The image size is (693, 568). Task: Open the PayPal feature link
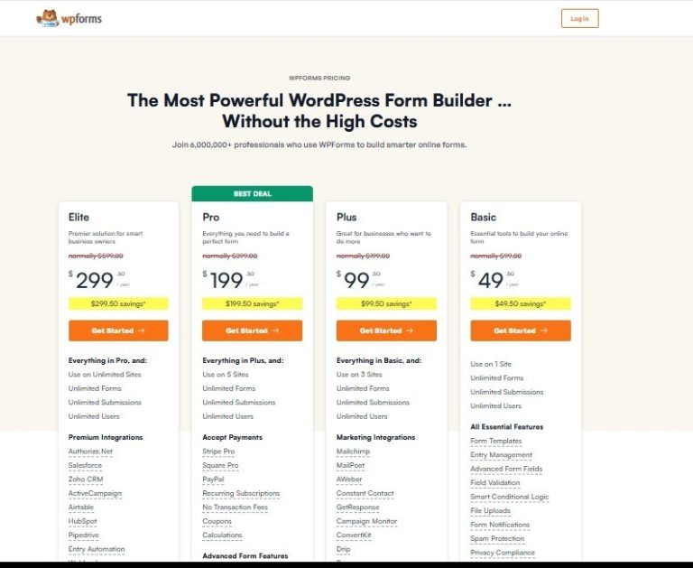(214, 480)
